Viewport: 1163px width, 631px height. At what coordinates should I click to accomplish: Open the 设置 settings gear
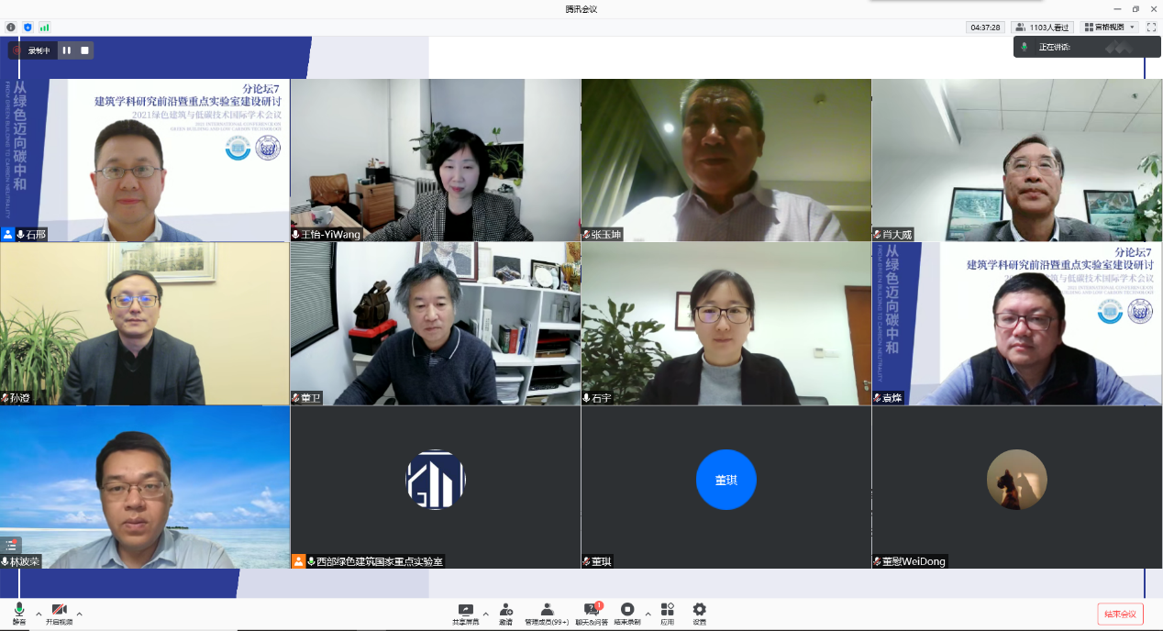699,614
